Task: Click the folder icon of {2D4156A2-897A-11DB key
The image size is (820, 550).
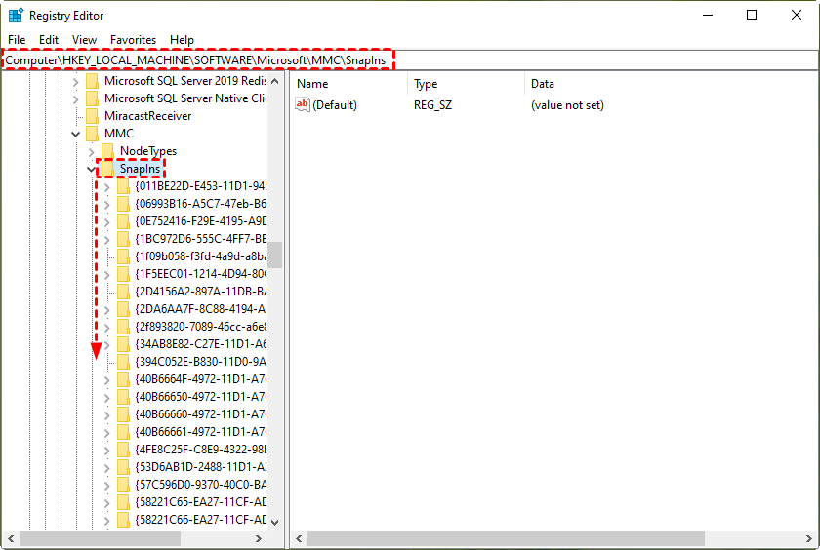Action: tap(123, 292)
